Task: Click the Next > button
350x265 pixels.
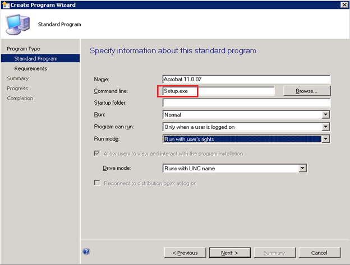Action: (x=230, y=253)
